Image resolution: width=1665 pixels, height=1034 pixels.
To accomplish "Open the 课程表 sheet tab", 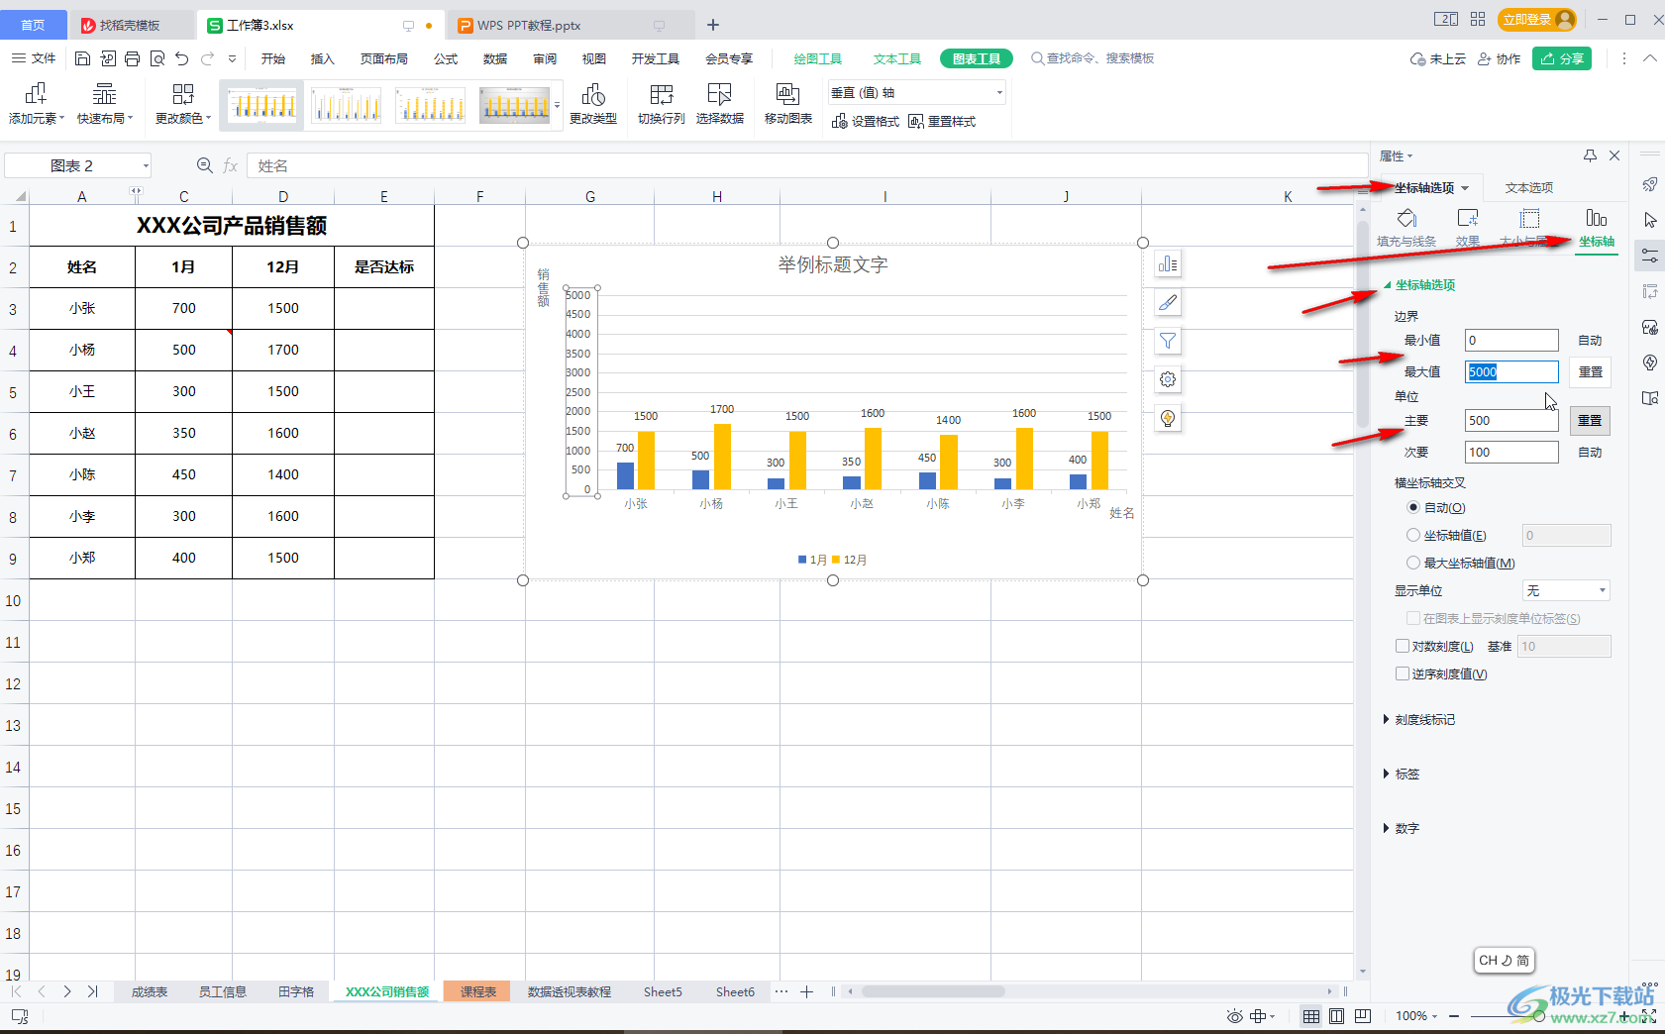I will click(x=477, y=991).
